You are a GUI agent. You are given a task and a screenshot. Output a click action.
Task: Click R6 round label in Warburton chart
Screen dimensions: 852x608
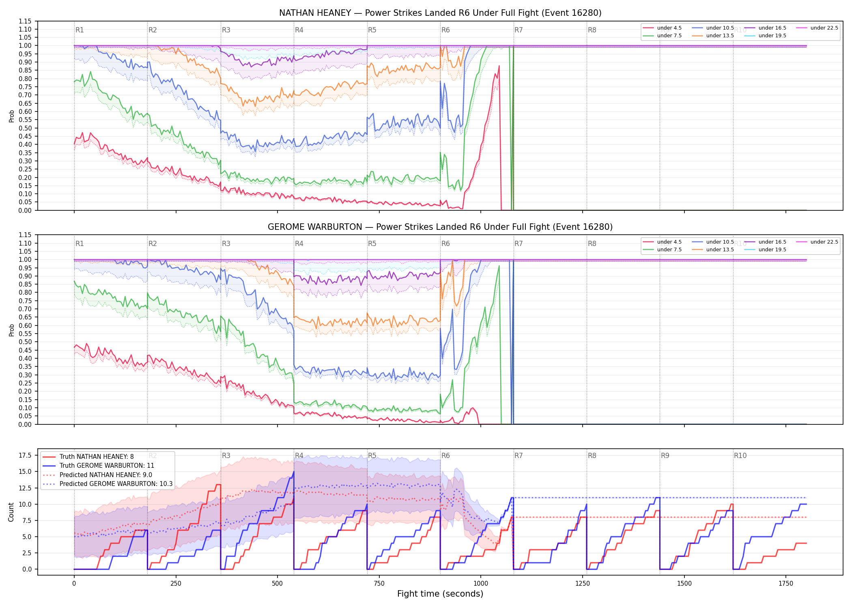pyautogui.click(x=445, y=244)
